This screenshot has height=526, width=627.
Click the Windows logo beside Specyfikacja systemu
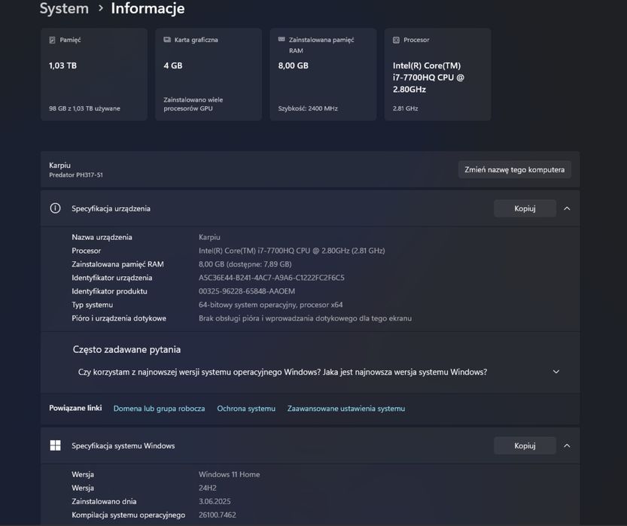55,445
